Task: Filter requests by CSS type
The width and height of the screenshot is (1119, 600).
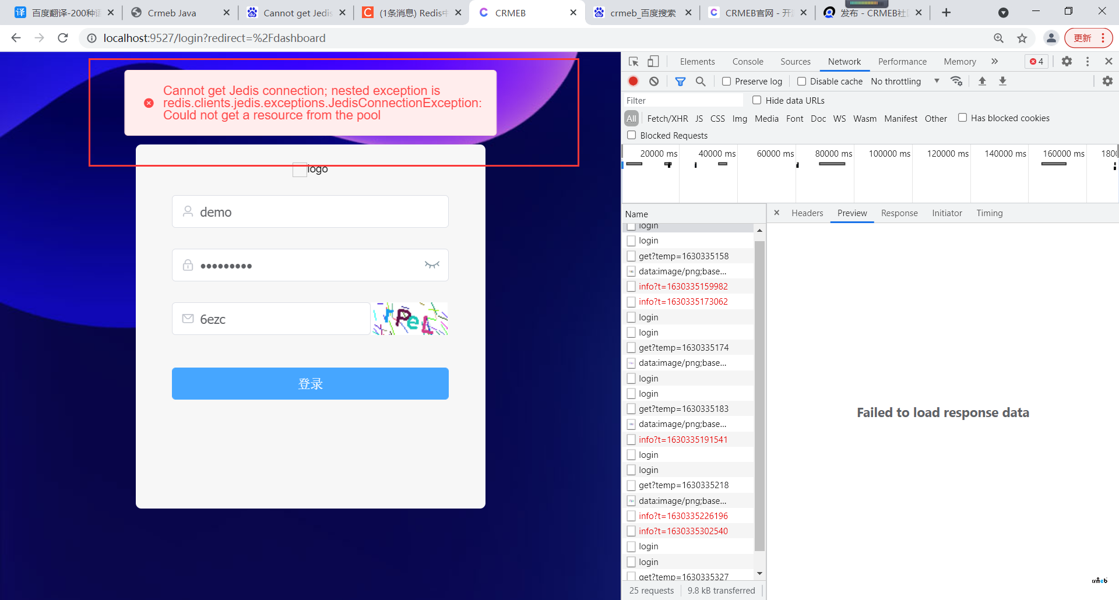Action: point(717,118)
